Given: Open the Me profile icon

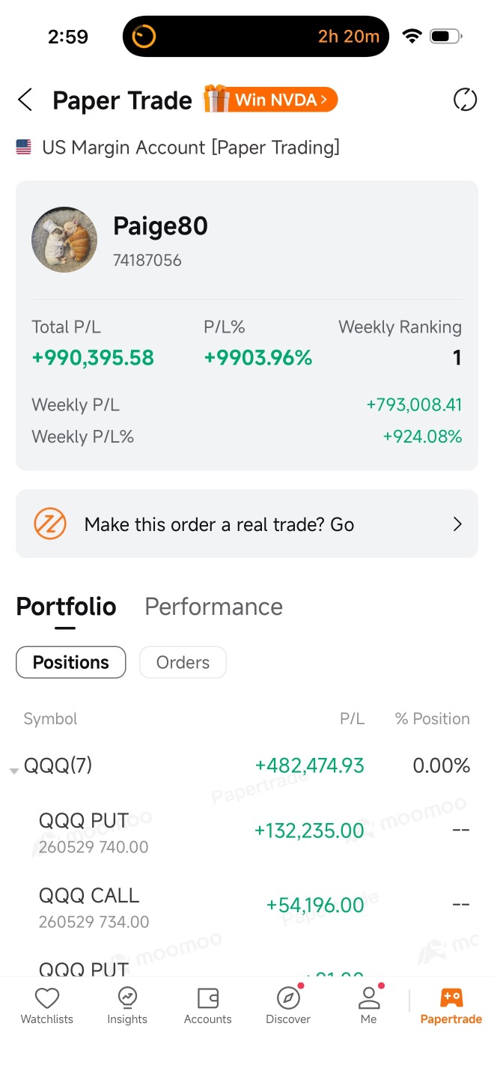Looking at the screenshot, I should pos(369,998).
